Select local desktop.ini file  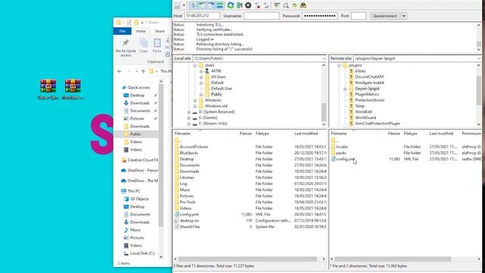pos(189,221)
